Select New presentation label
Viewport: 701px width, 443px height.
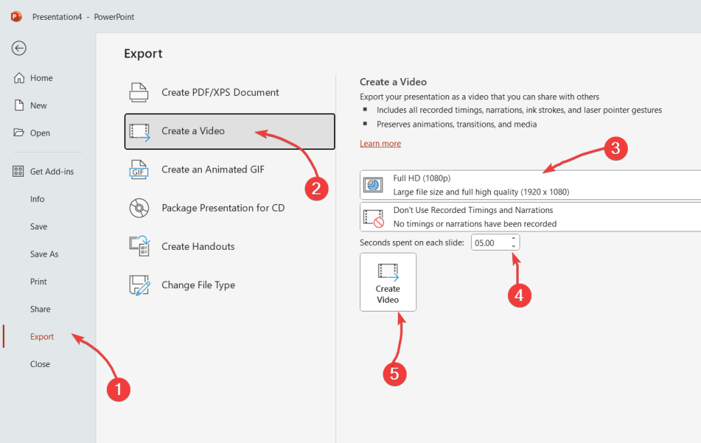(38, 105)
